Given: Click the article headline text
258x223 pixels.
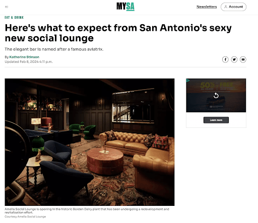Looking at the screenshot, I should pos(118,33).
